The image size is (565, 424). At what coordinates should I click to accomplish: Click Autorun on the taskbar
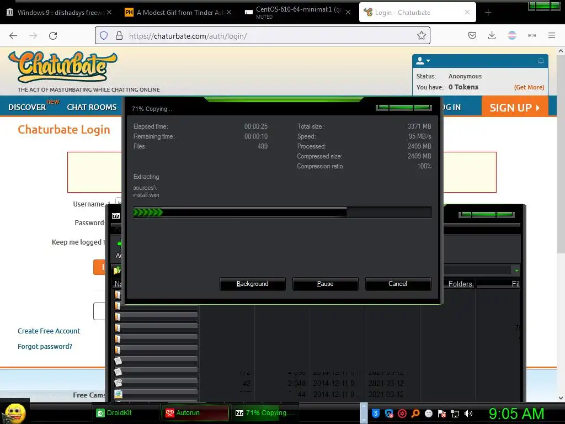pos(195,413)
